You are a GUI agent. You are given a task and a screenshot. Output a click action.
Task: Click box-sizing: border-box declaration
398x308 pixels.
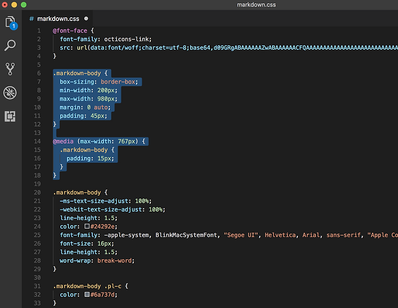coord(99,81)
